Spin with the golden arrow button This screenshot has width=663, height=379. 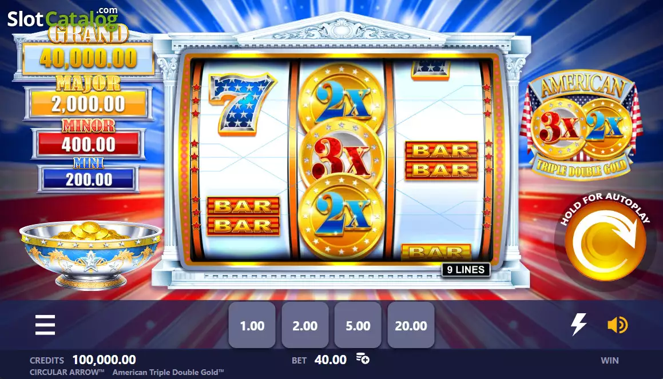point(605,242)
